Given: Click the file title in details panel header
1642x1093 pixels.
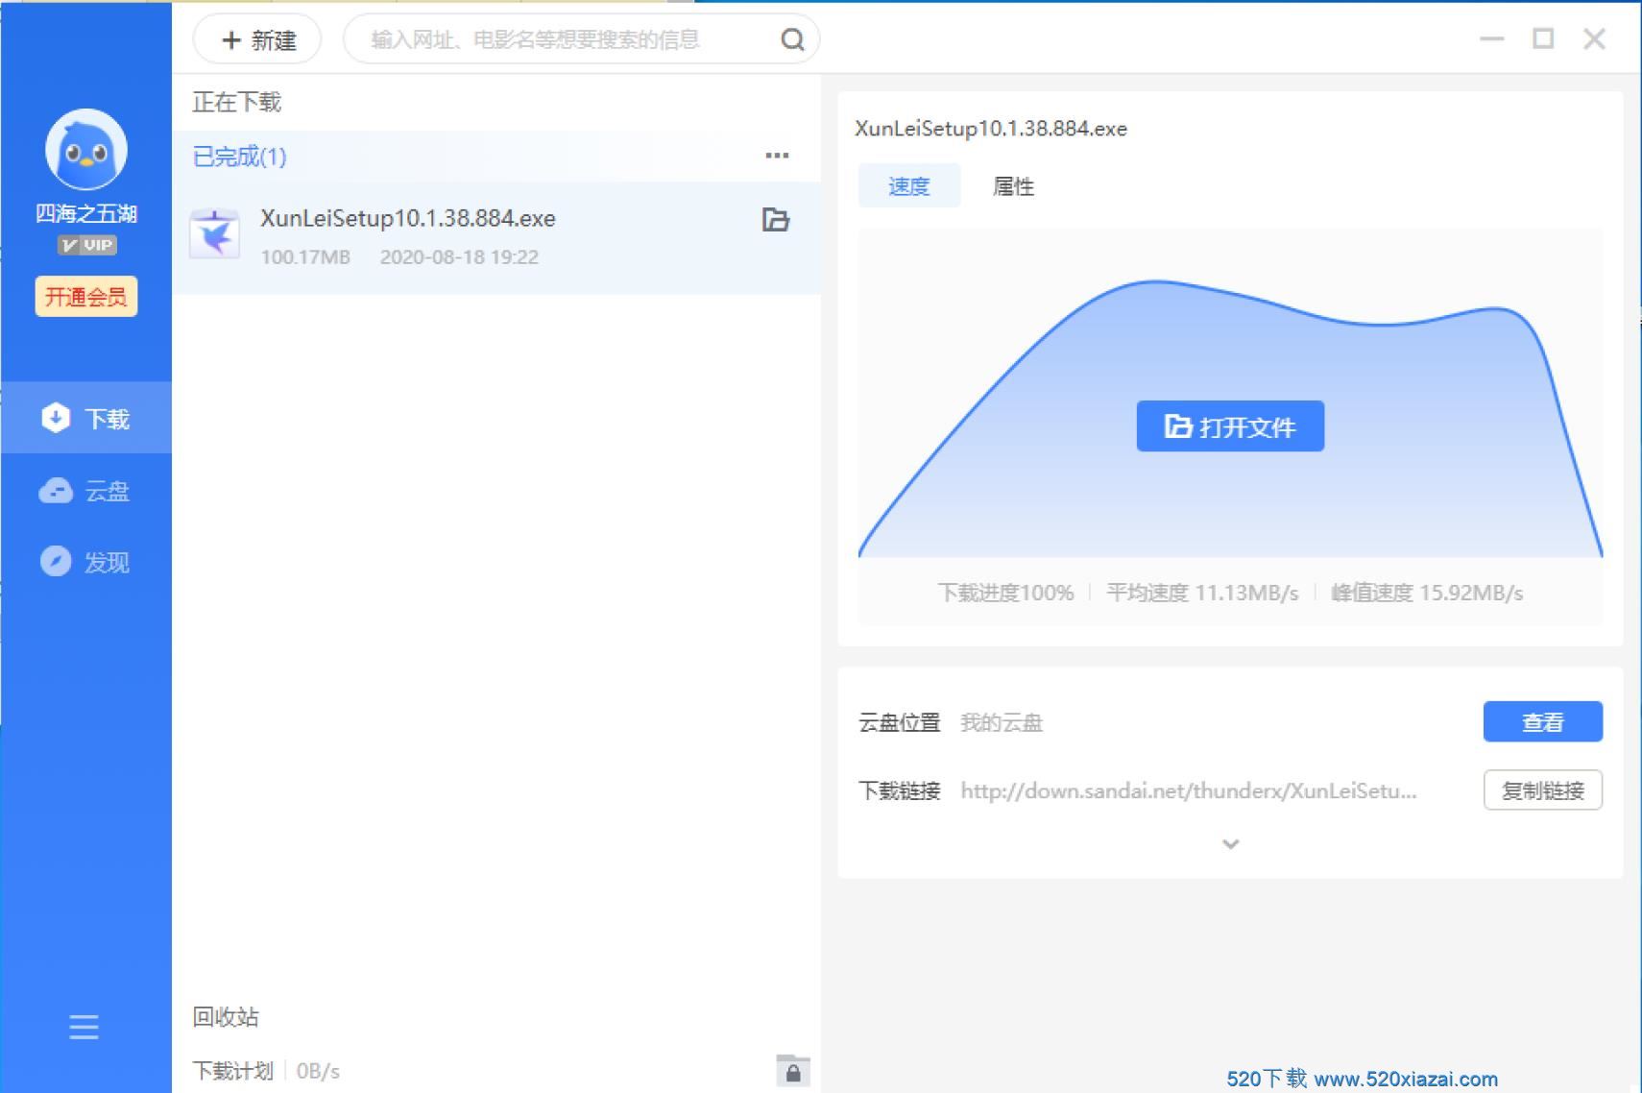Looking at the screenshot, I should (x=991, y=129).
